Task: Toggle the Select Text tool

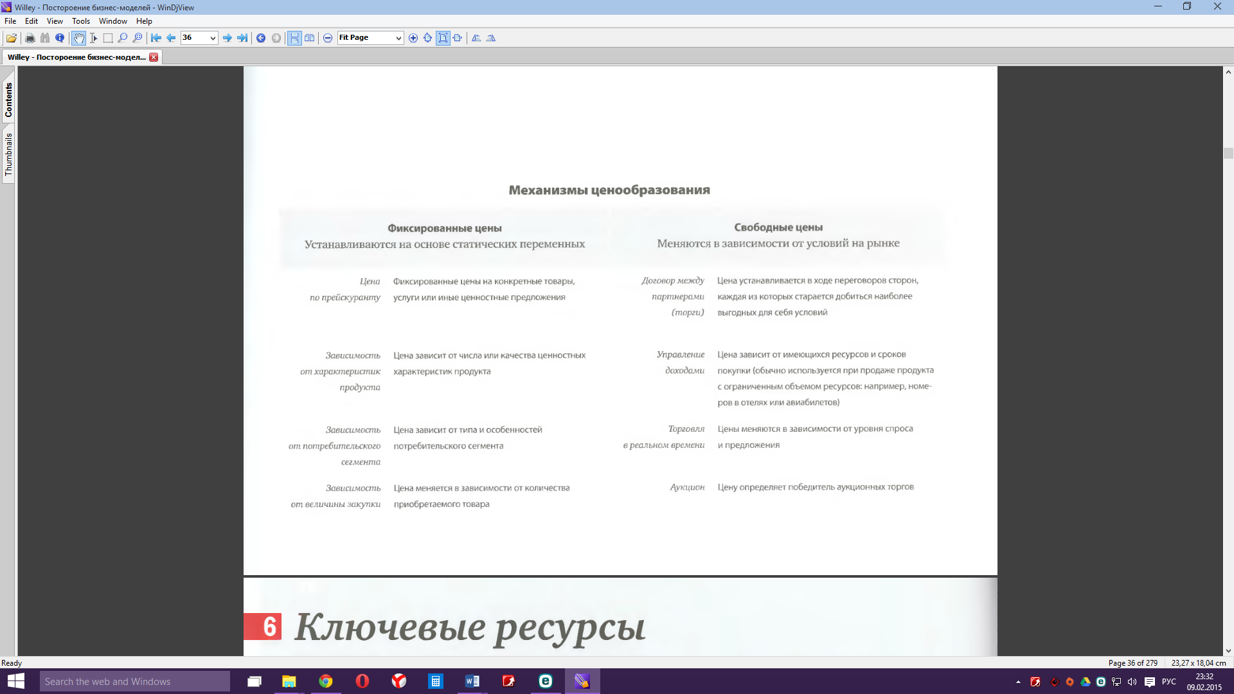Action: (x=93, y=38)
